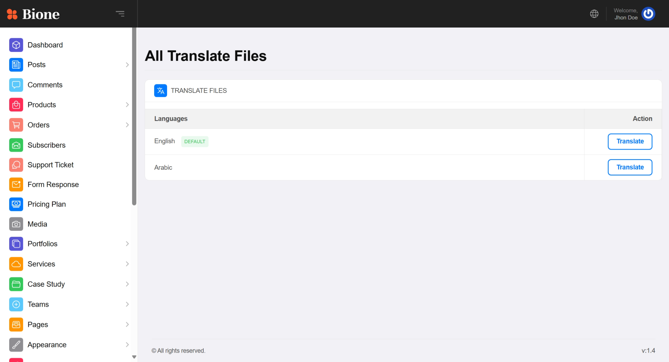Click the sidebar vertical scrollbar thumb
The image size is (669, 362).
click(134, 116)
